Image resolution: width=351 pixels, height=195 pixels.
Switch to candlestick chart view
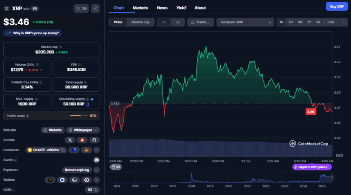(177, 22)
